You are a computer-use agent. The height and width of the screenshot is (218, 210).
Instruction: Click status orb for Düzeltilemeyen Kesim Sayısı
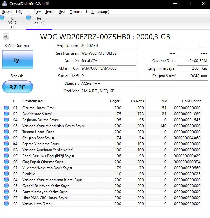point(6,192)
